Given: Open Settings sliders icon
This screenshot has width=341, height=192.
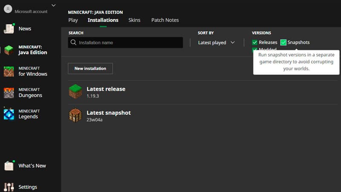Looking at the screenshot, I should (9, 187).
